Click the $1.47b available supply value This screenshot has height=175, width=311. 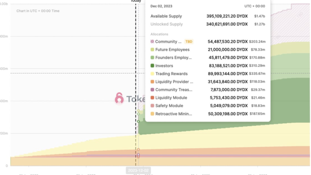click(260, 16)
